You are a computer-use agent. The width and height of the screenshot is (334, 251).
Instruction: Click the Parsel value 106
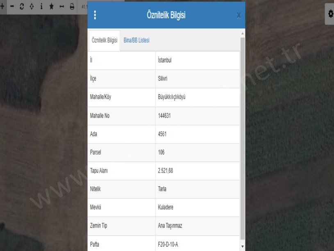coord(161,153)
